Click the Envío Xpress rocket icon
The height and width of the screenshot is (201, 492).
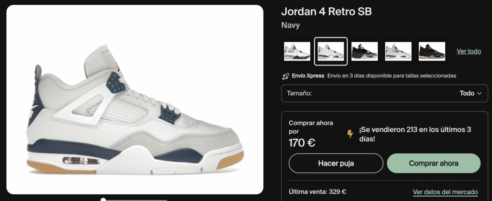285,75
